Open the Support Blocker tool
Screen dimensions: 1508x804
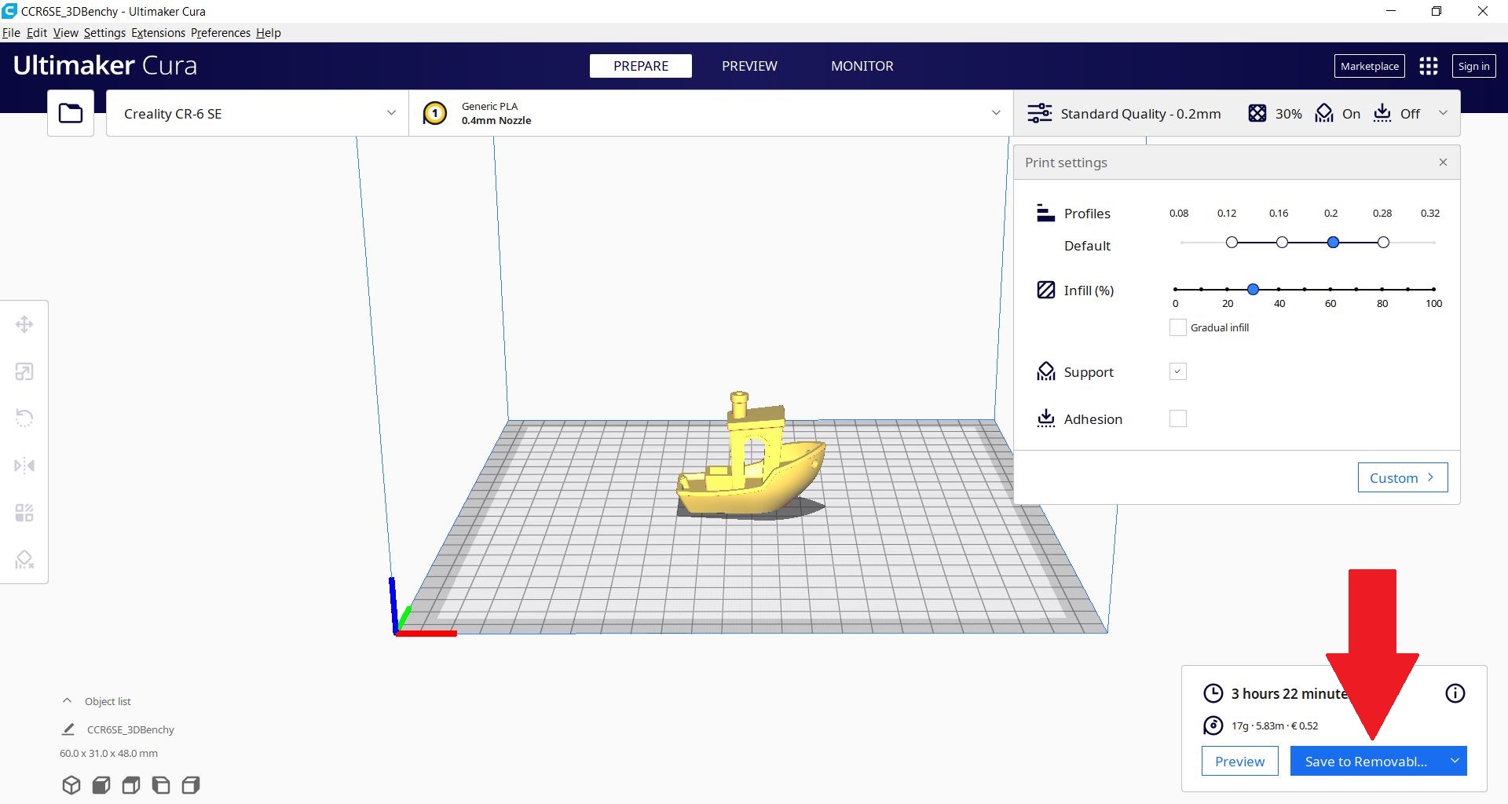(24, 559)
